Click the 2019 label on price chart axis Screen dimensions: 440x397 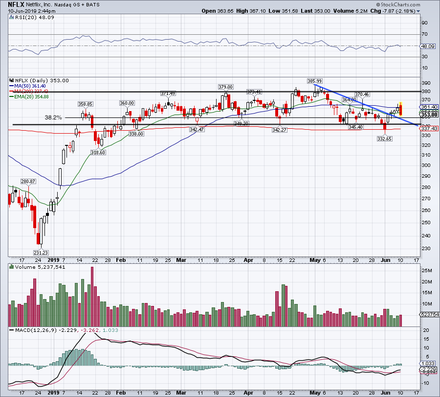click(x=54, y=260)
